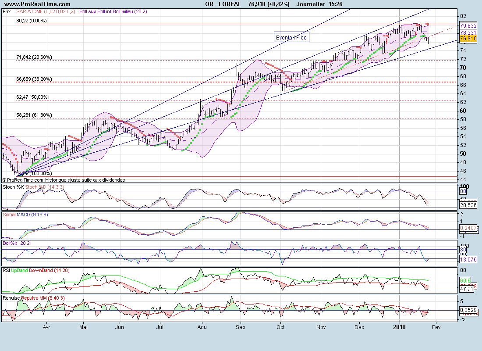Select the 82 tick on price axis
This screenshot has height=351, width=482.
pos(463,16)
